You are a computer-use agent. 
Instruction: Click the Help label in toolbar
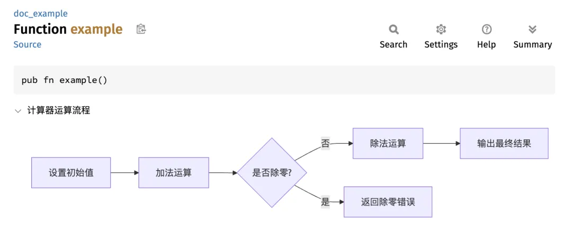[486, 45]
